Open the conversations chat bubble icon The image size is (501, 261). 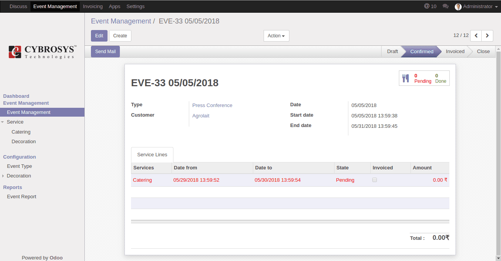click(446, 7)
